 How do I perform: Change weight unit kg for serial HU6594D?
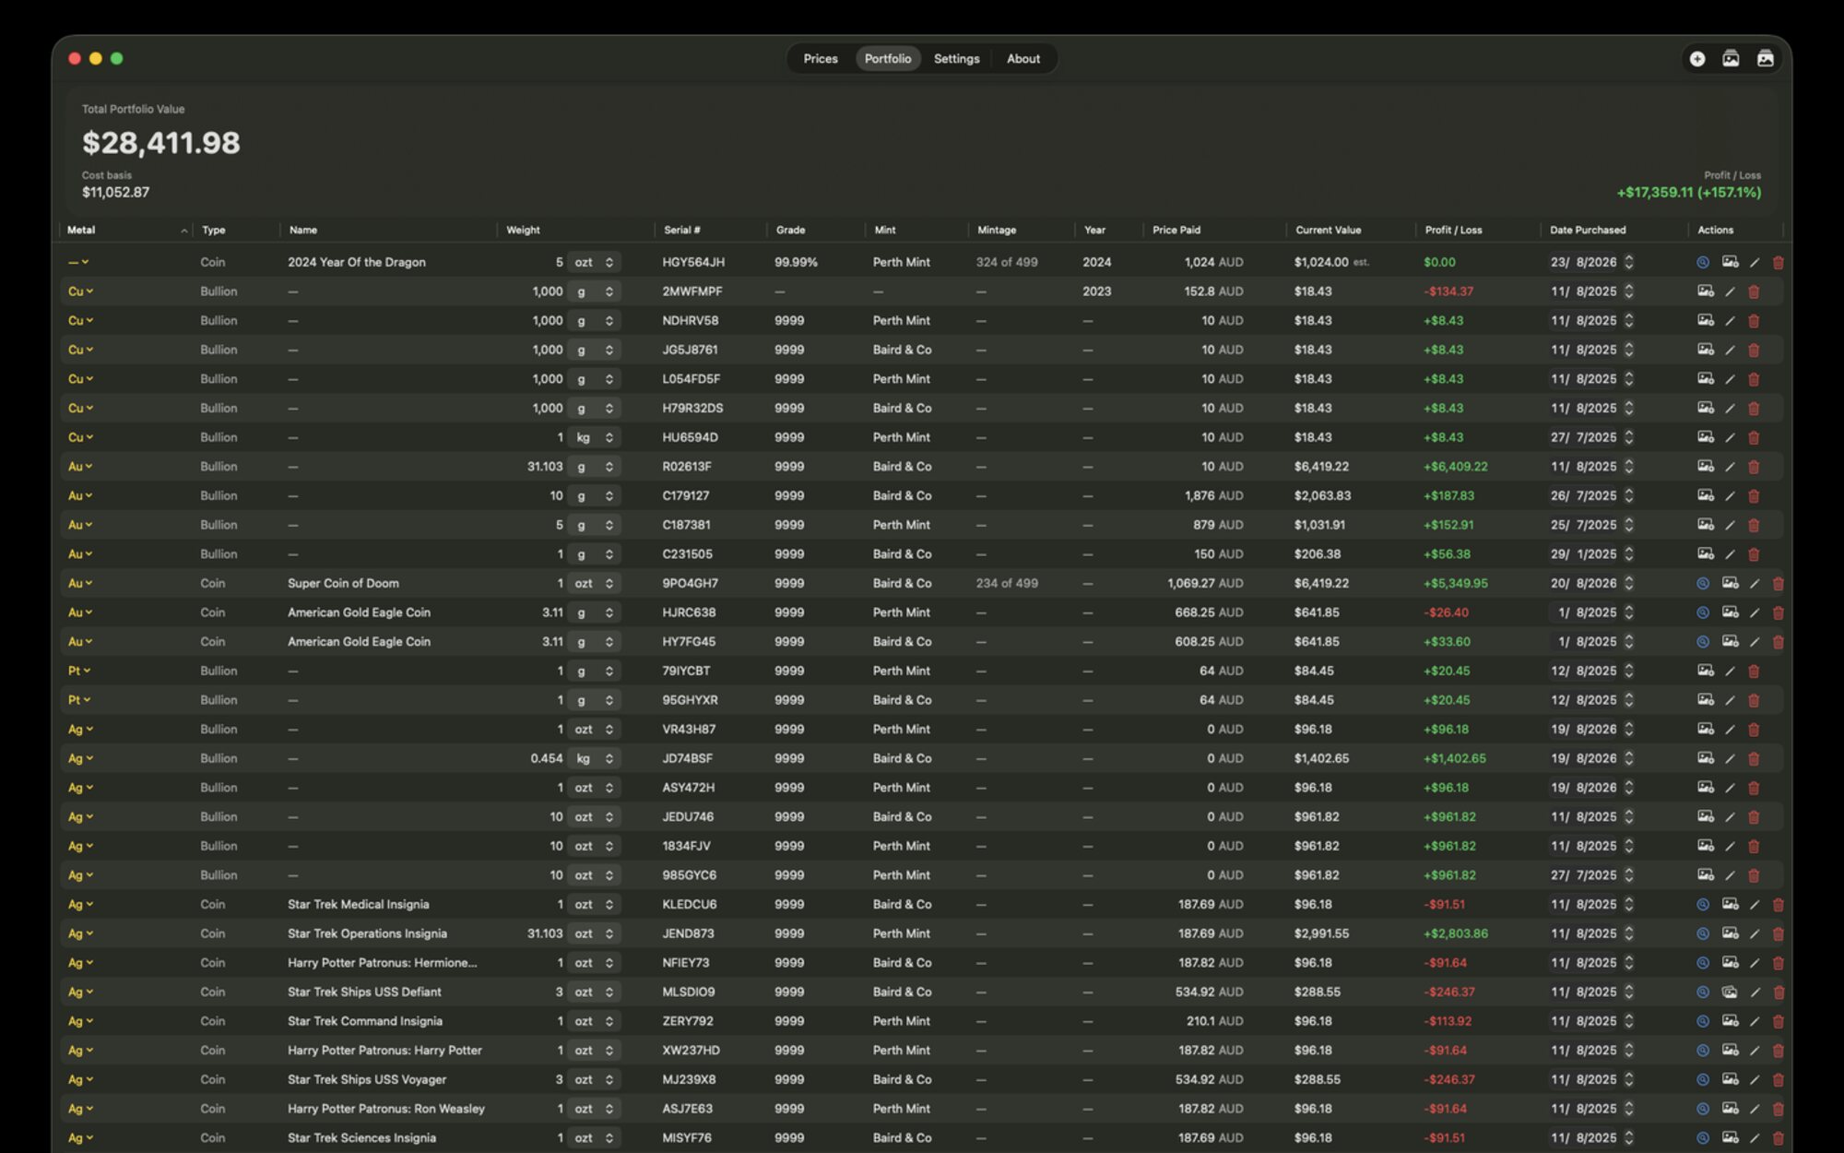pyautogui.click(x=594, y=438)
